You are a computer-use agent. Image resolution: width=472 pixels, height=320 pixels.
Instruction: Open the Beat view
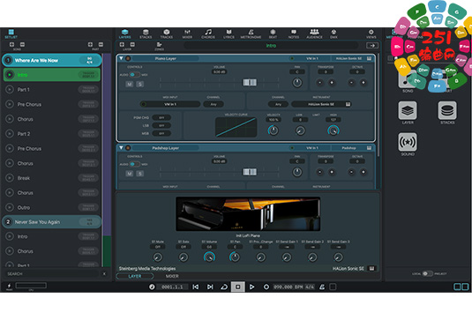(273, 33)
